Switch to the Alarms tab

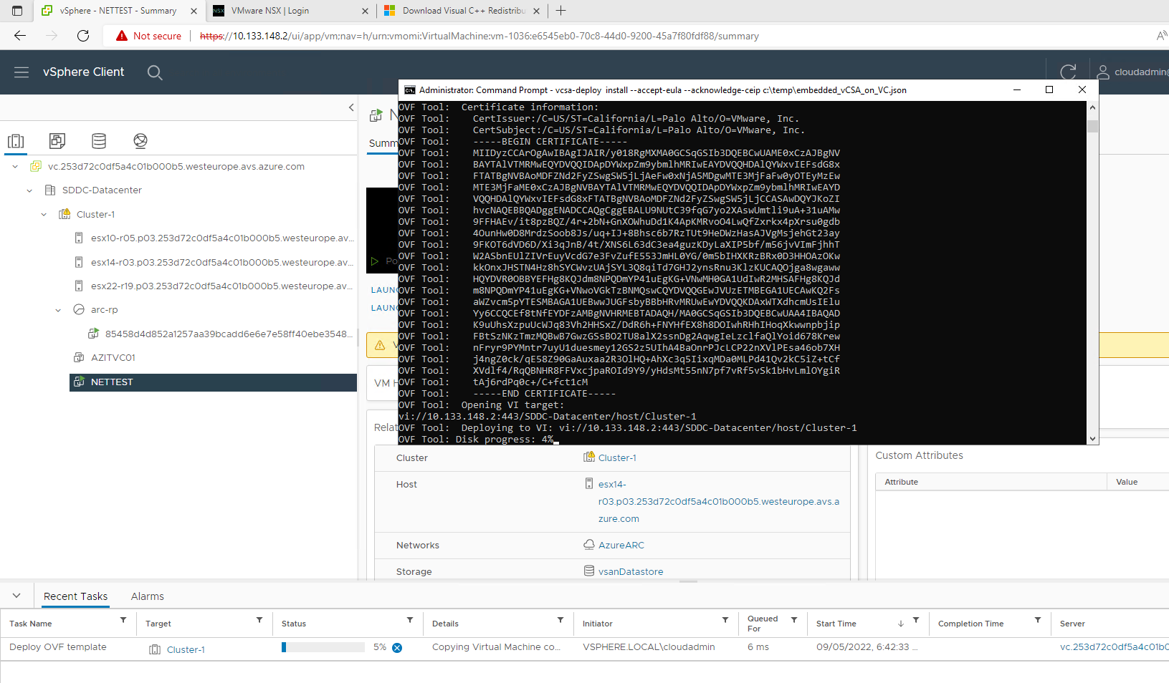coord(147,596)
